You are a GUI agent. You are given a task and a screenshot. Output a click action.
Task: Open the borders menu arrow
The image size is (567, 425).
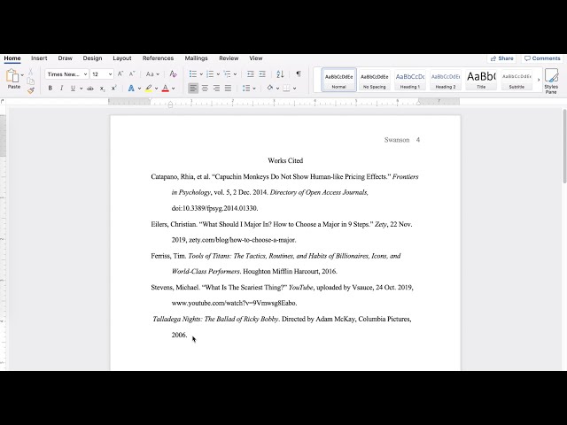click(295, 89)
